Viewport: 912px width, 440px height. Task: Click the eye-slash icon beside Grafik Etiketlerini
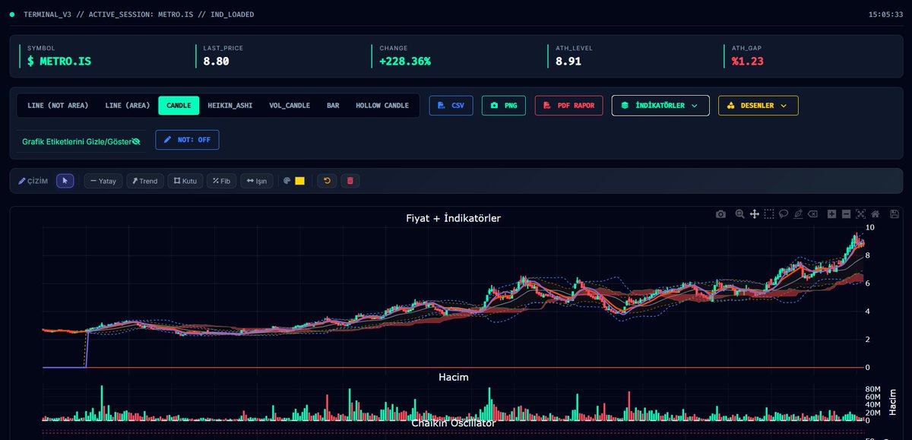[x=136, y=141]
